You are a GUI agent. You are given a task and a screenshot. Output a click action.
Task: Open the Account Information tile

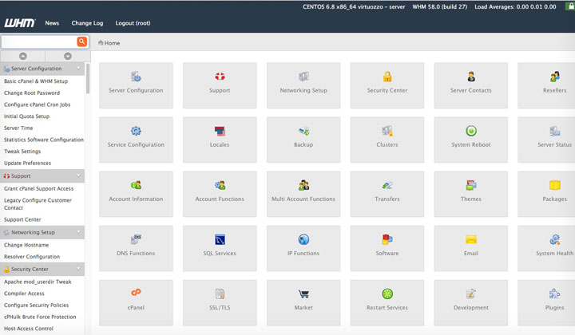(136, 194)
